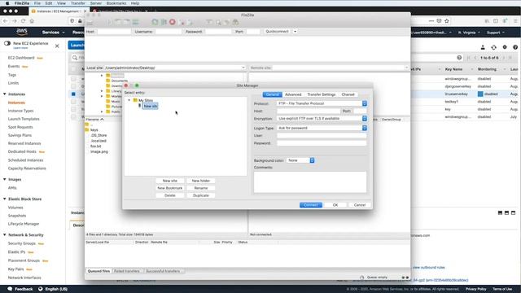Collapse the My Sites tree node
Image resolution: width=521 pixels, height=293 pixels.
tap(129, 100)
